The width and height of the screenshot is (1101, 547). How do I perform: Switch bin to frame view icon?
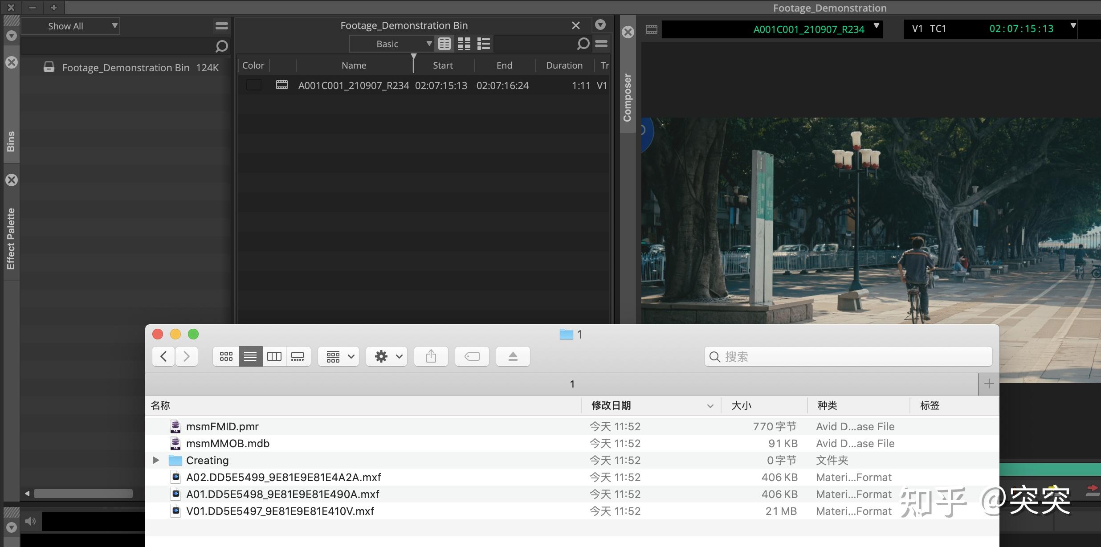(464, 44)
